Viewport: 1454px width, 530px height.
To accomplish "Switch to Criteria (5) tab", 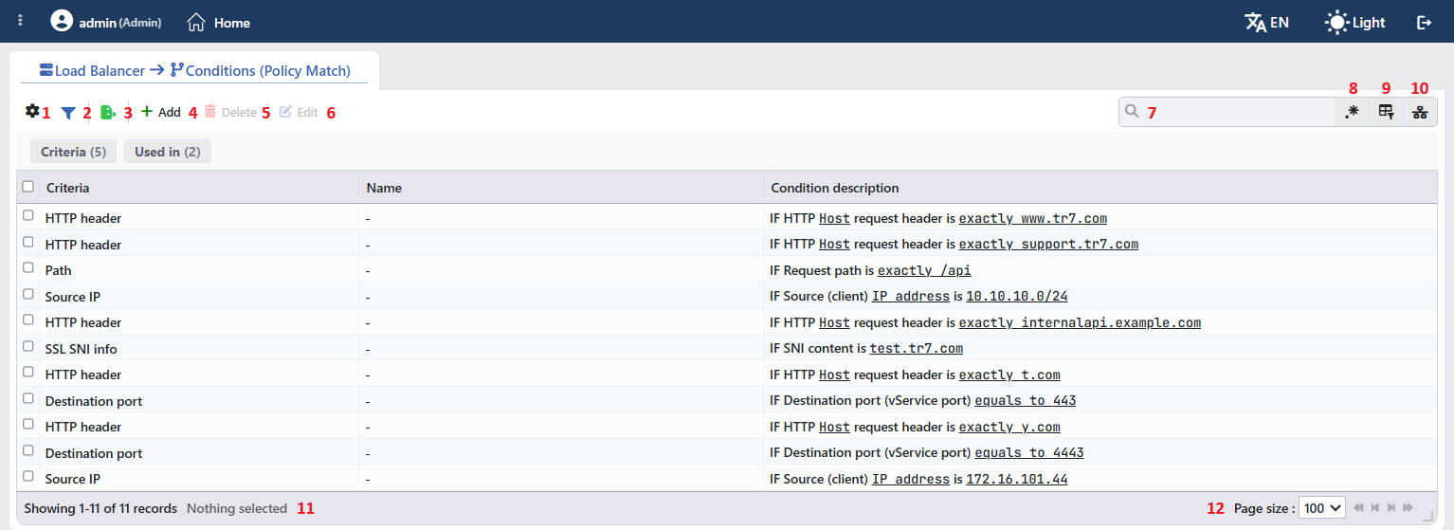I will click(74, 152).
